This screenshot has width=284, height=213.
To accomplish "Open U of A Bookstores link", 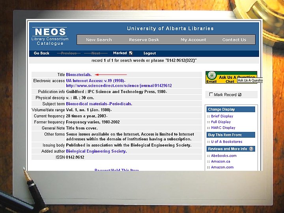I will (226, 142).
